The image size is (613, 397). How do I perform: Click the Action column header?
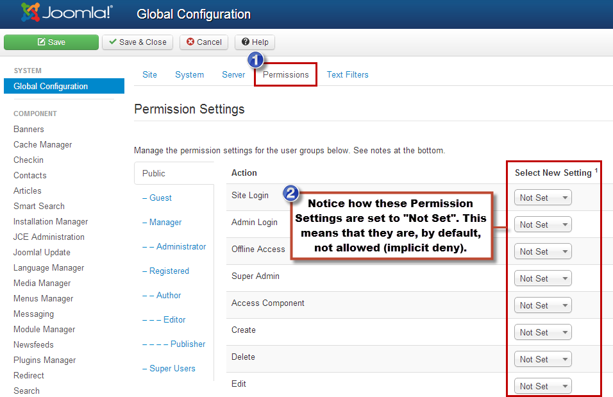pos(244,173)
